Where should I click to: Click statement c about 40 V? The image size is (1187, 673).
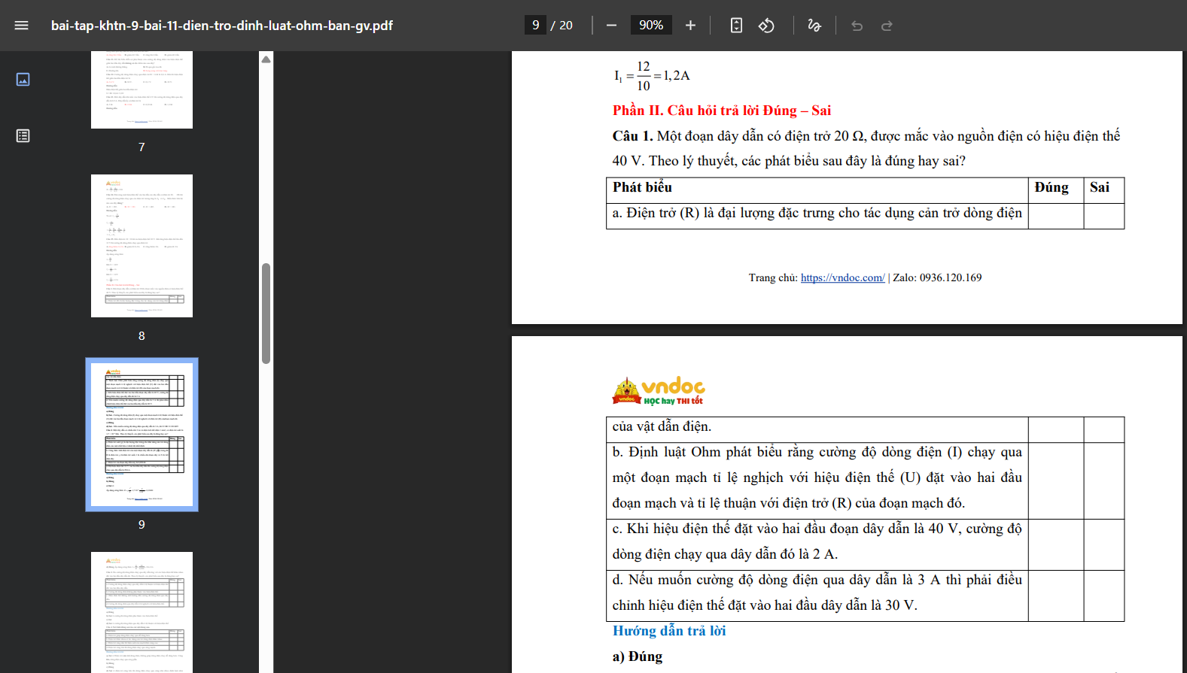pos(817,541)
